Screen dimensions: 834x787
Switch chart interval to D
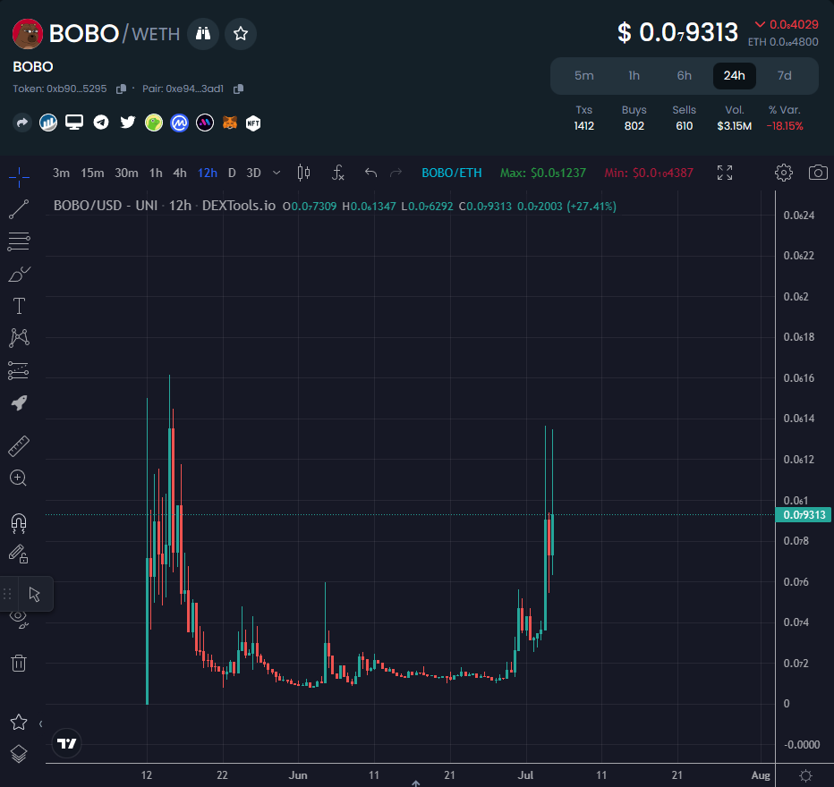click(232, 173)
